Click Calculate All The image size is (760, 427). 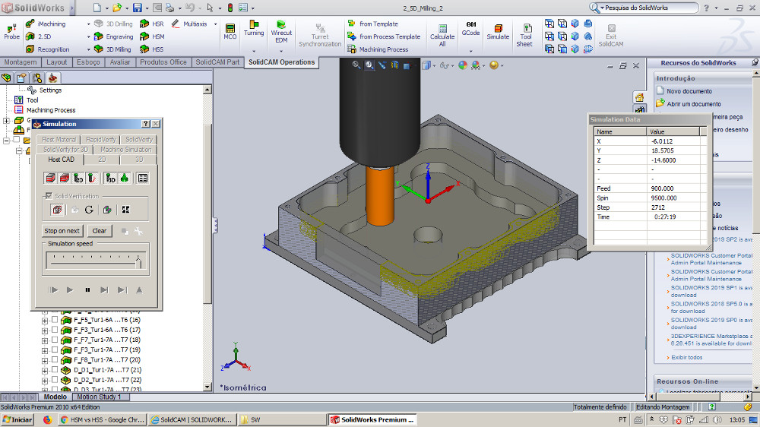442,36
